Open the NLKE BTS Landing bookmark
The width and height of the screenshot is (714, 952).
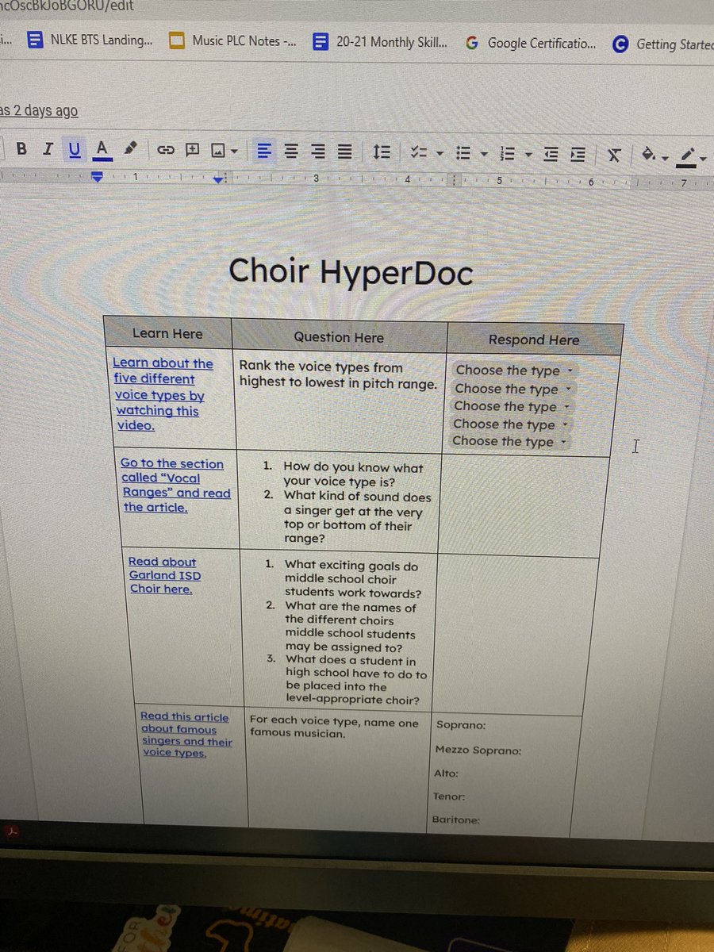(x=90, y=40)
